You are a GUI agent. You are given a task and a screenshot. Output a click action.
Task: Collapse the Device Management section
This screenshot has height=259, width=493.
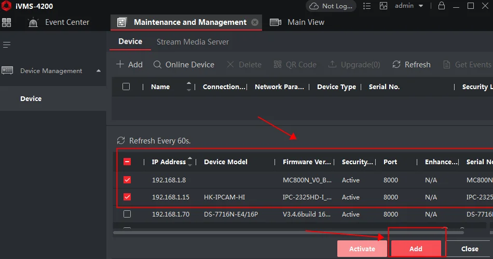[x=98, y=70]
